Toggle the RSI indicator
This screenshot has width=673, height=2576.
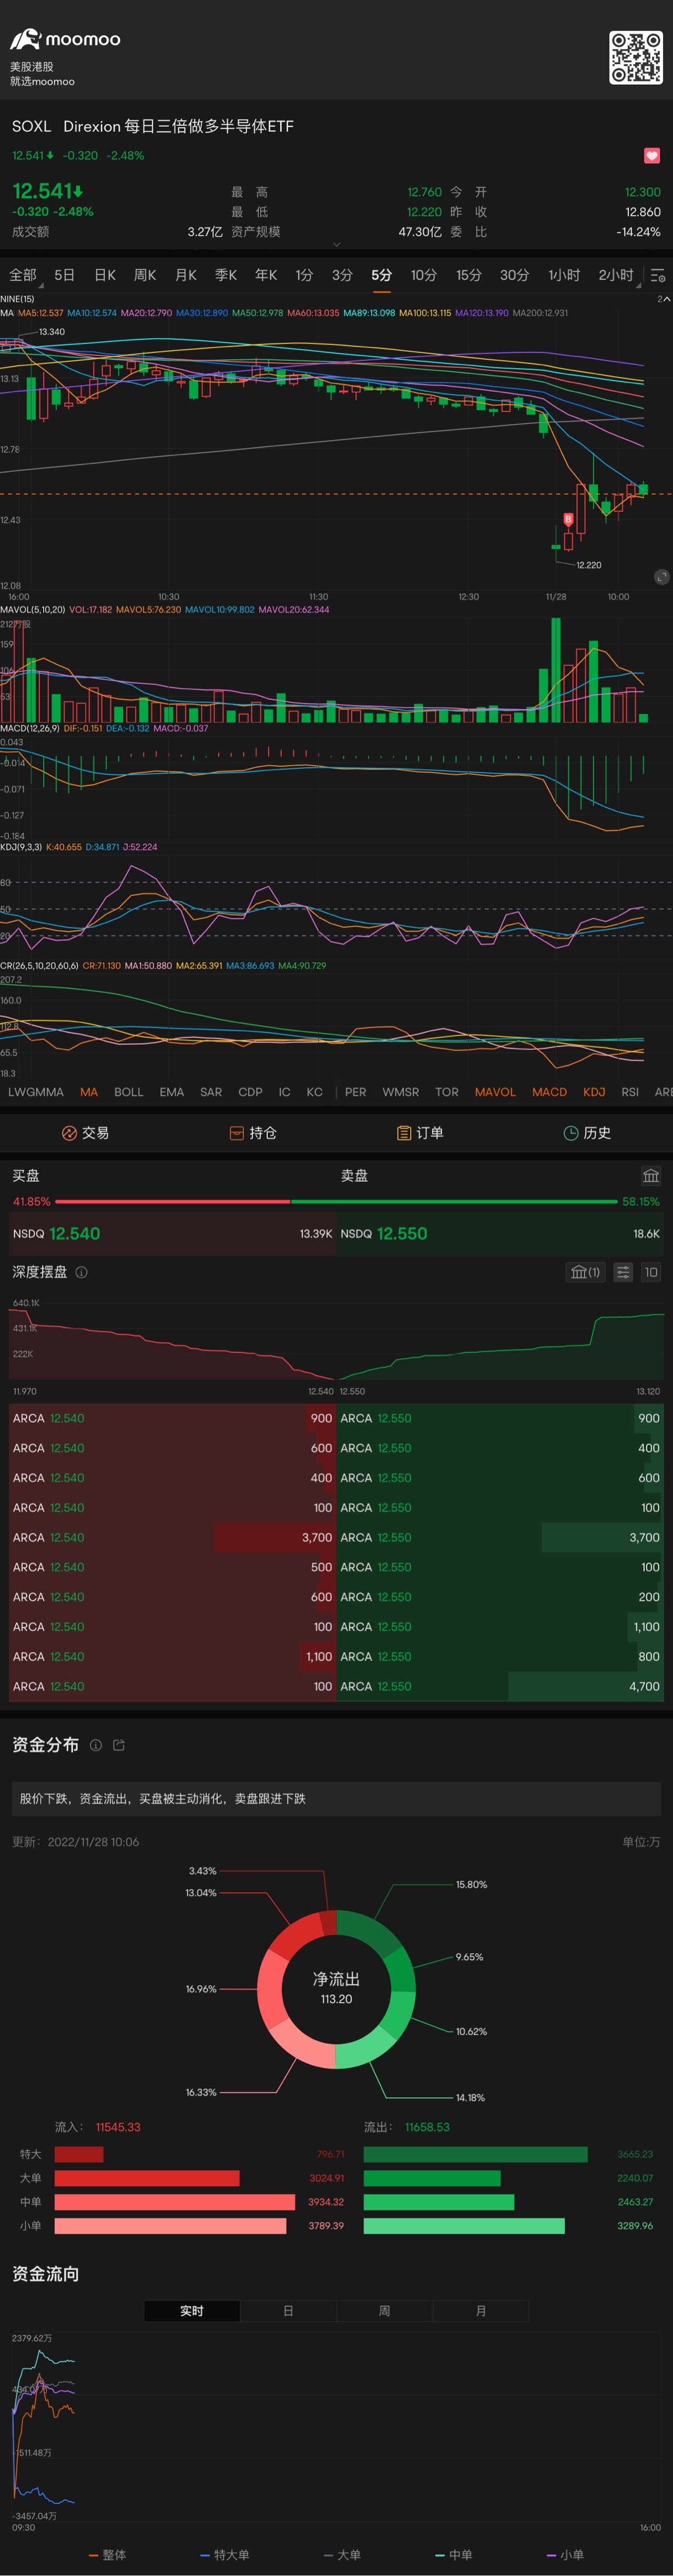click(x=630, y=1092)
